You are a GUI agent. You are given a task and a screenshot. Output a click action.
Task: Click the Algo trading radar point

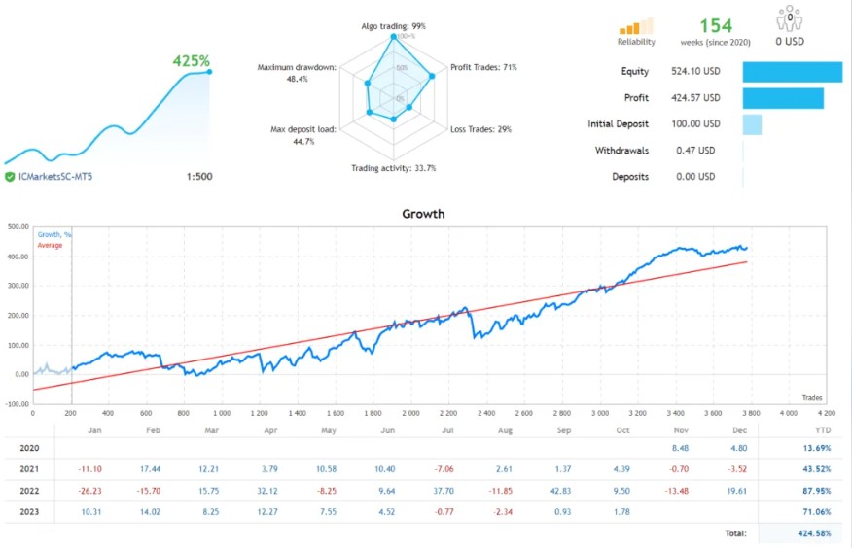[x=393, y=39]
